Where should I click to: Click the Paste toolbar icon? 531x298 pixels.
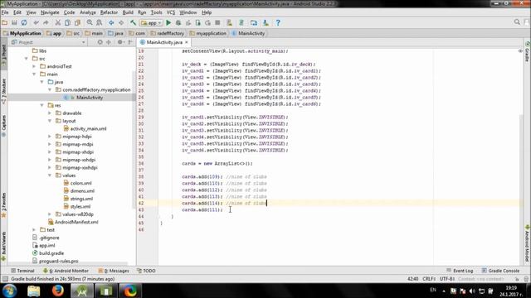click(77, 22)
